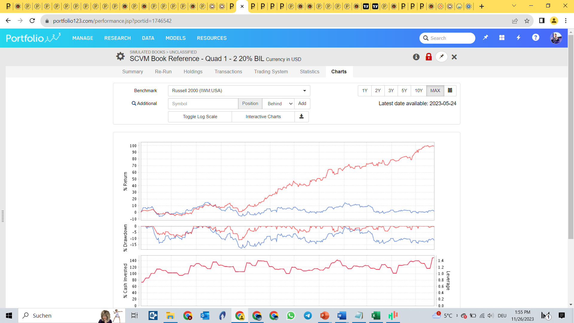Click the download chart icon
Screen dimensions: 574x323
click(301, 117)
